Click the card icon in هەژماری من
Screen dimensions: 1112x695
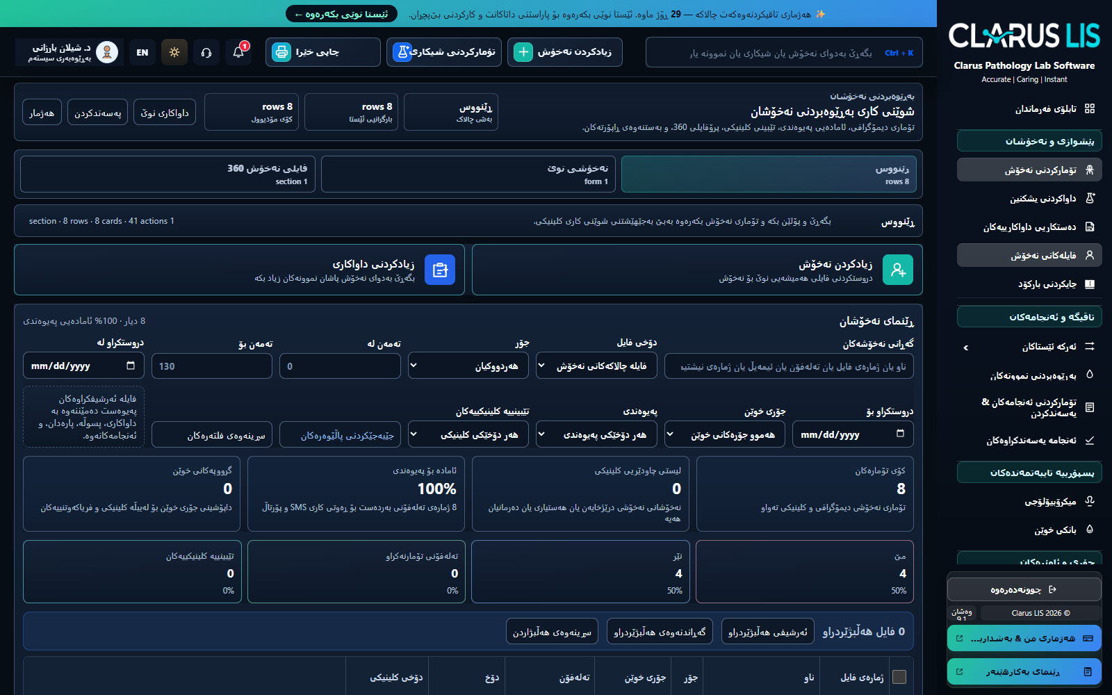(1088, 638)
